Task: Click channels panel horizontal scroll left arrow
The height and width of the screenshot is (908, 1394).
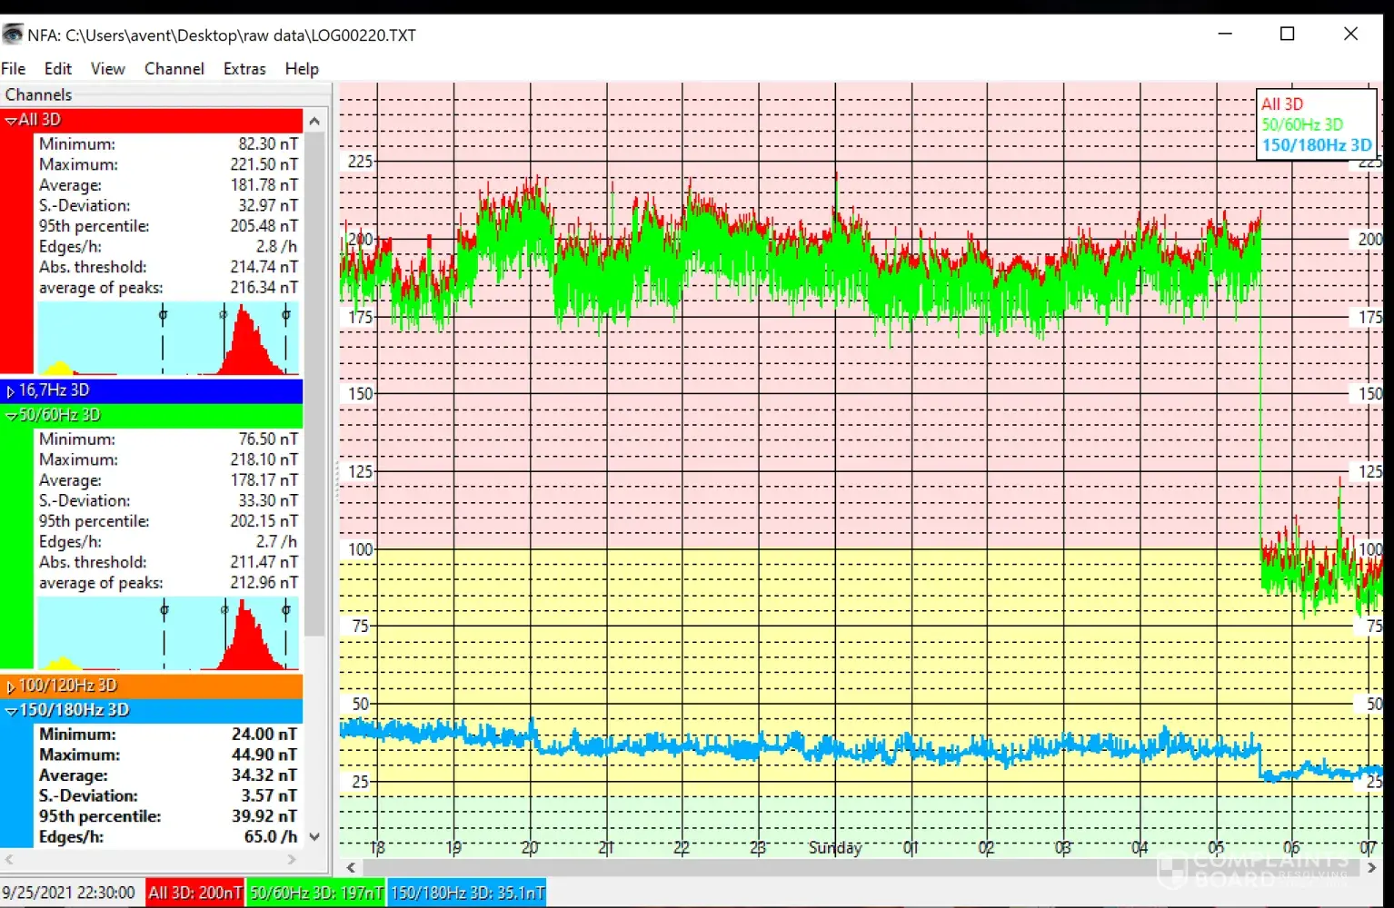Action: (x=10, y=859)
